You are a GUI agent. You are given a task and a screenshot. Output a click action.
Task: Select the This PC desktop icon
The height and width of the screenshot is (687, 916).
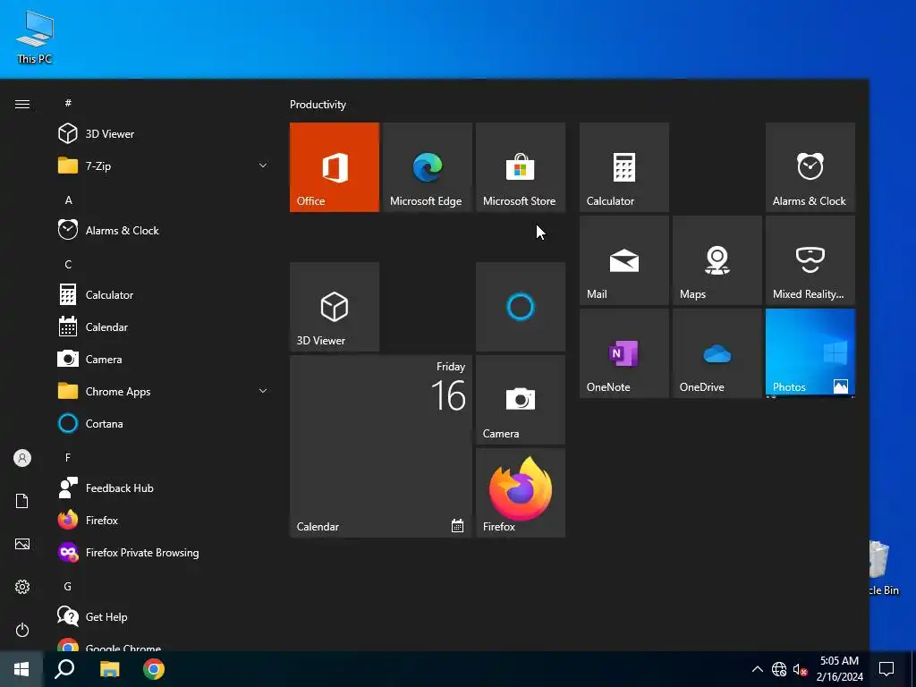35,38
